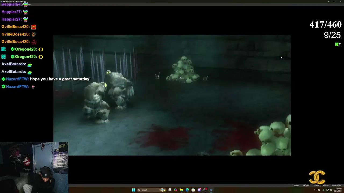Click GvilleBoss420's face emote
The width and height of the screenshot is (344, 193).
click(34, 34)
